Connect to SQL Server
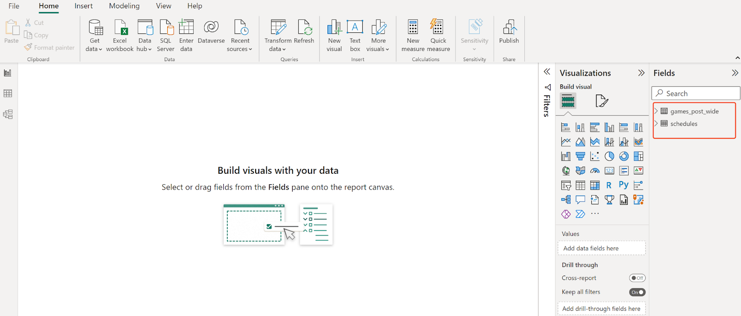This screenshot has width=741, height=316. click(166, 35)
